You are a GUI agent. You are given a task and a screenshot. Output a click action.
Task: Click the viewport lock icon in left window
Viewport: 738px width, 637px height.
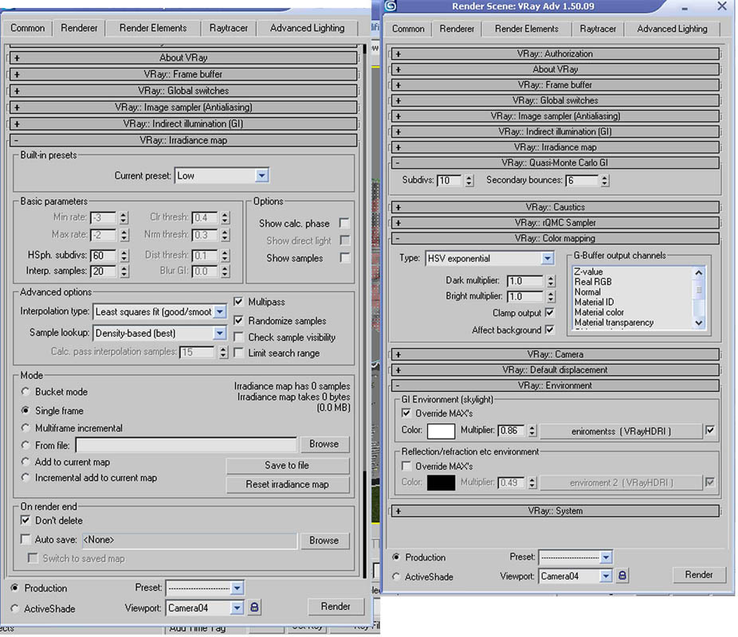tap(254, 608)
